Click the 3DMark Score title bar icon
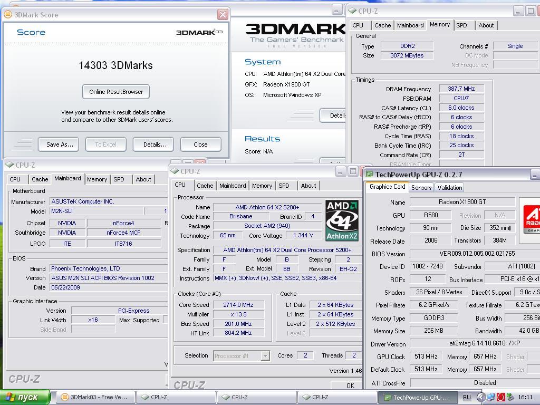Screen dimensions: 540x405 click(x=7, y=14)
